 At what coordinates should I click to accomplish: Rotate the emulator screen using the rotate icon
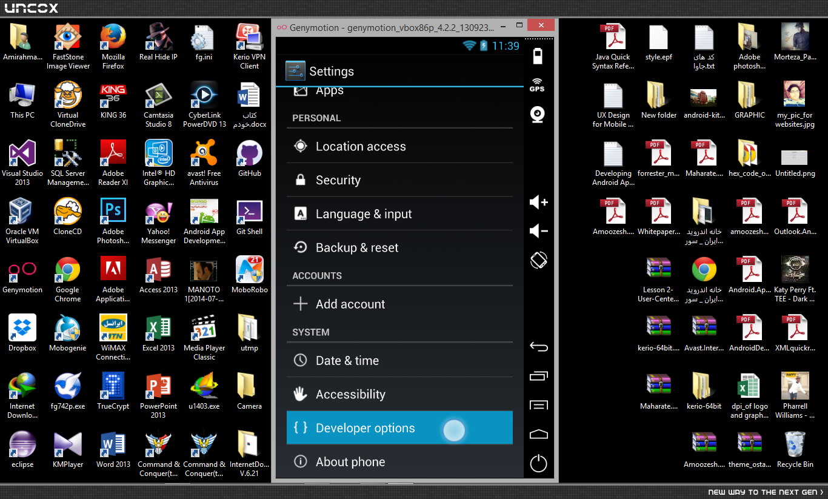(x=538, y=260)
